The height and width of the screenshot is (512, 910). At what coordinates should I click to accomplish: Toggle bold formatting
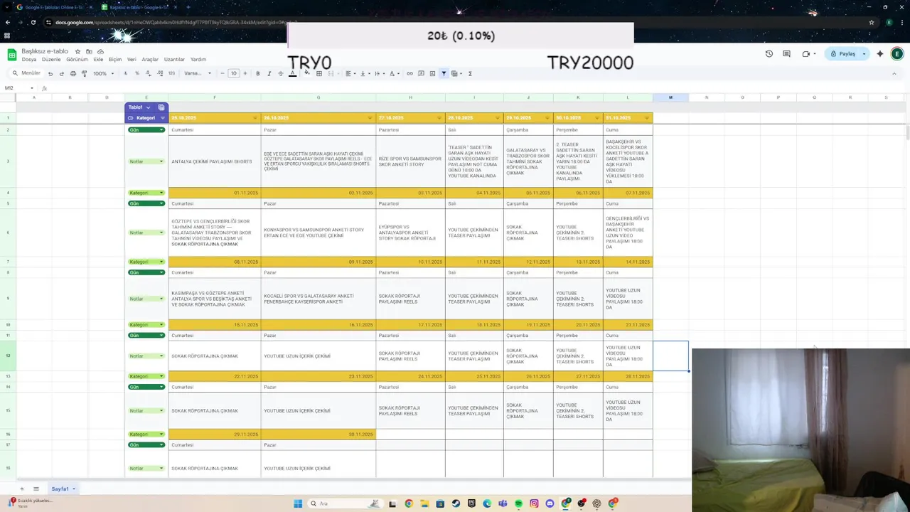point(257,73)
